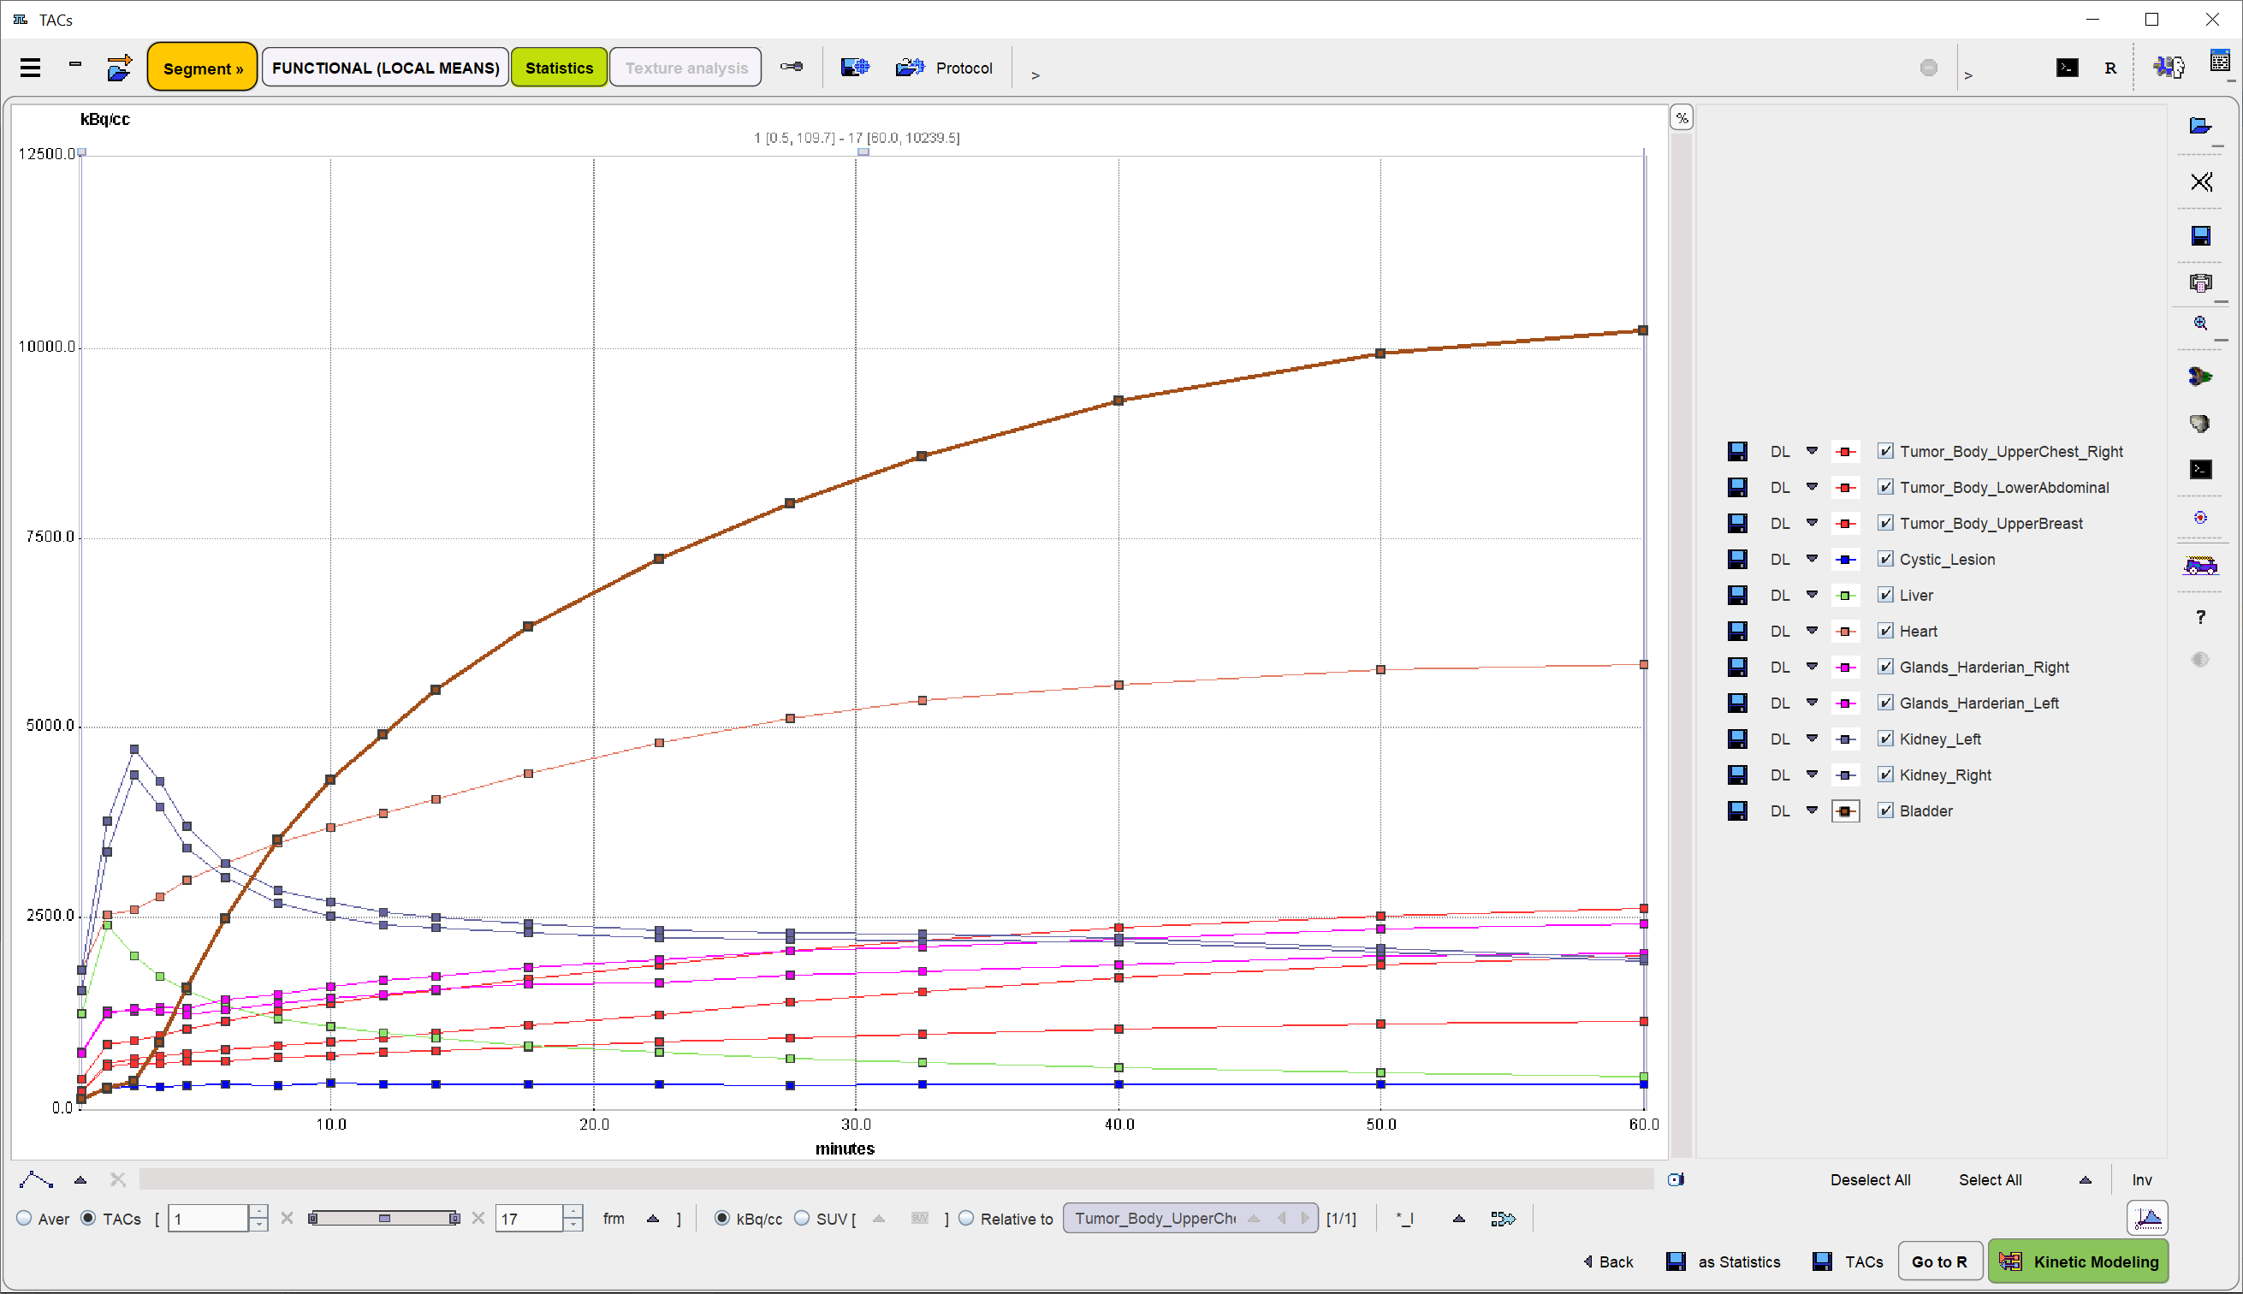Click the help question mark icon
The height and width of the screenshot is (1294, 2243).
tap(2200, 617)
